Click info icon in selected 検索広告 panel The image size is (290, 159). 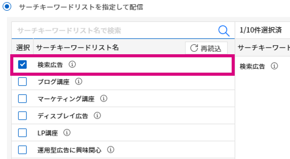pos(274,66)
